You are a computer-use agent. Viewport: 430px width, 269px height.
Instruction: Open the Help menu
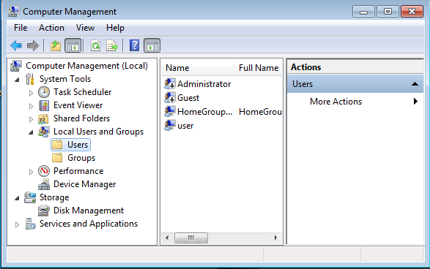(115, 28)
